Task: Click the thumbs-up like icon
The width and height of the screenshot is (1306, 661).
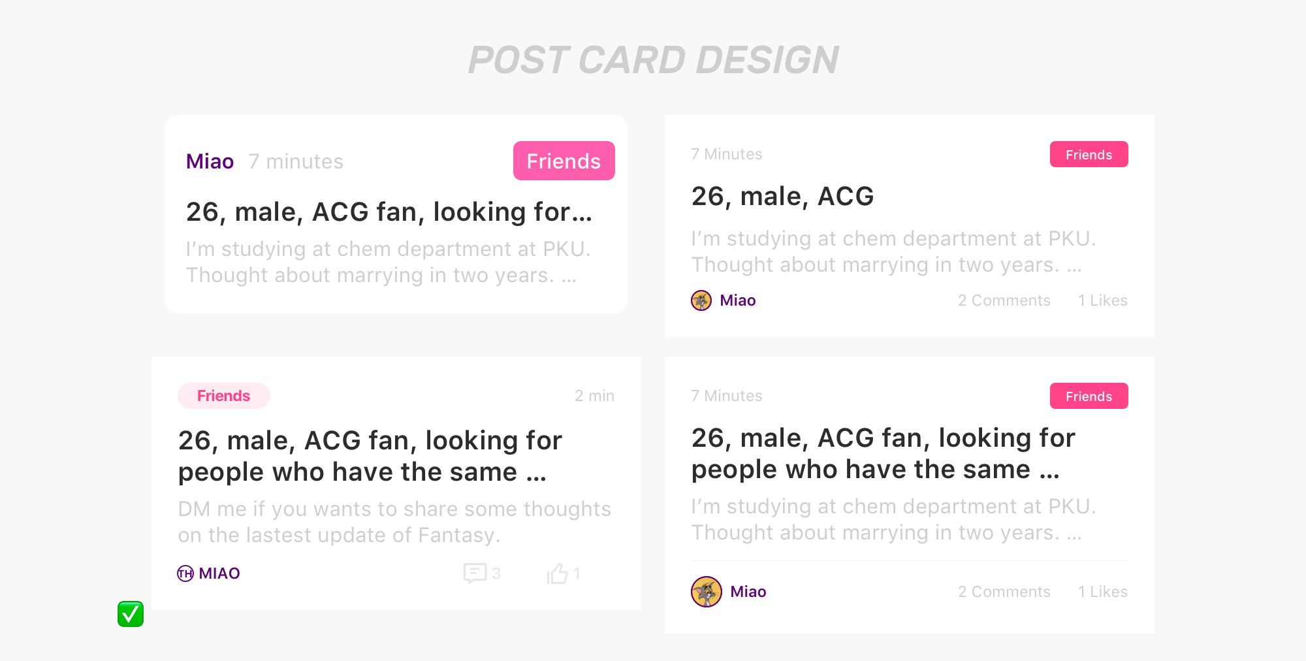Action: pos(558,573)
